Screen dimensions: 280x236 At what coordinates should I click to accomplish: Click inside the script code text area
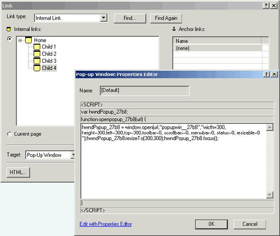[174, 161]
